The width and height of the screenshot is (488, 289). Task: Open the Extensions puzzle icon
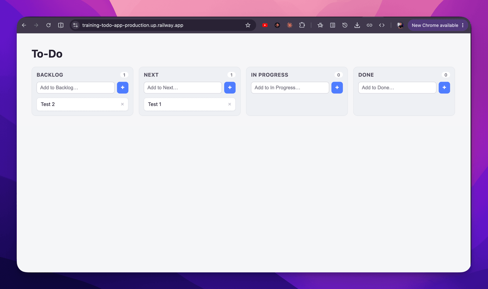pos(302,25)
